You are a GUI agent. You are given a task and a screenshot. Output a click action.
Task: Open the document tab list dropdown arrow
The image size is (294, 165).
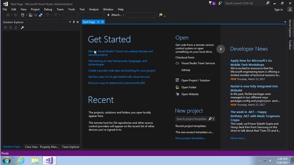pyautogui.click(x=285, y=22)
